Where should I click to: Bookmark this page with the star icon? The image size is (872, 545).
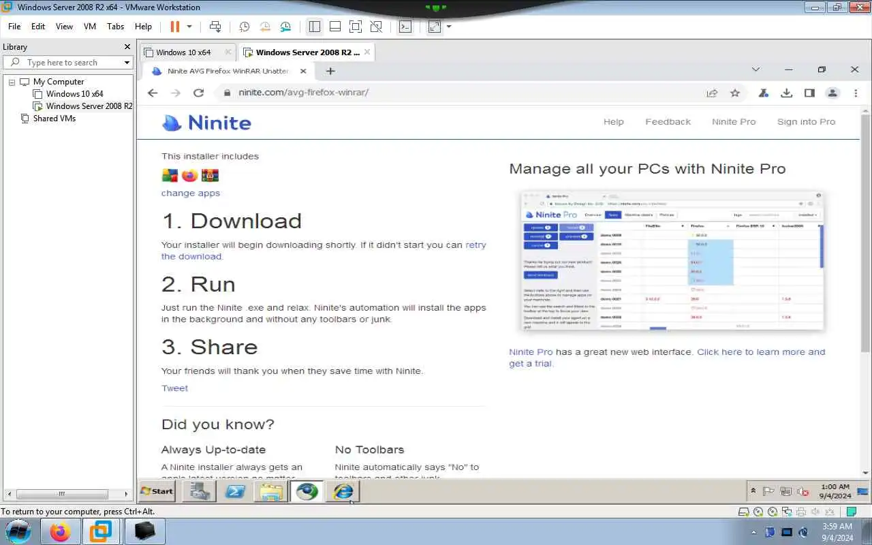(734, 93)
